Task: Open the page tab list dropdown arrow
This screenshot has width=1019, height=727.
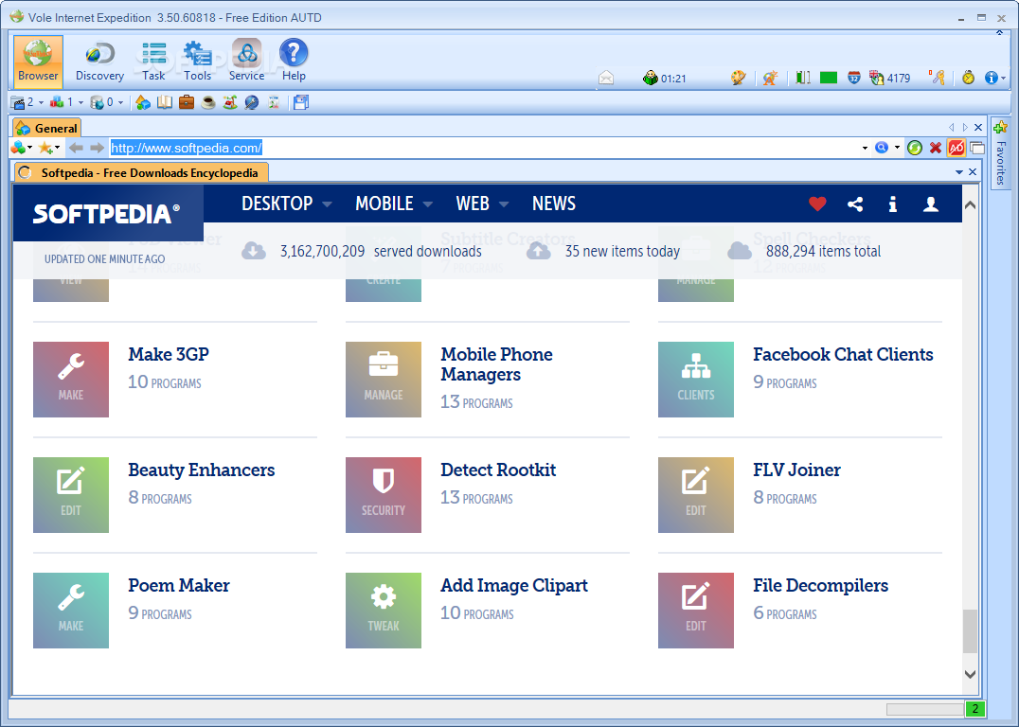Action: click(959, 172)
